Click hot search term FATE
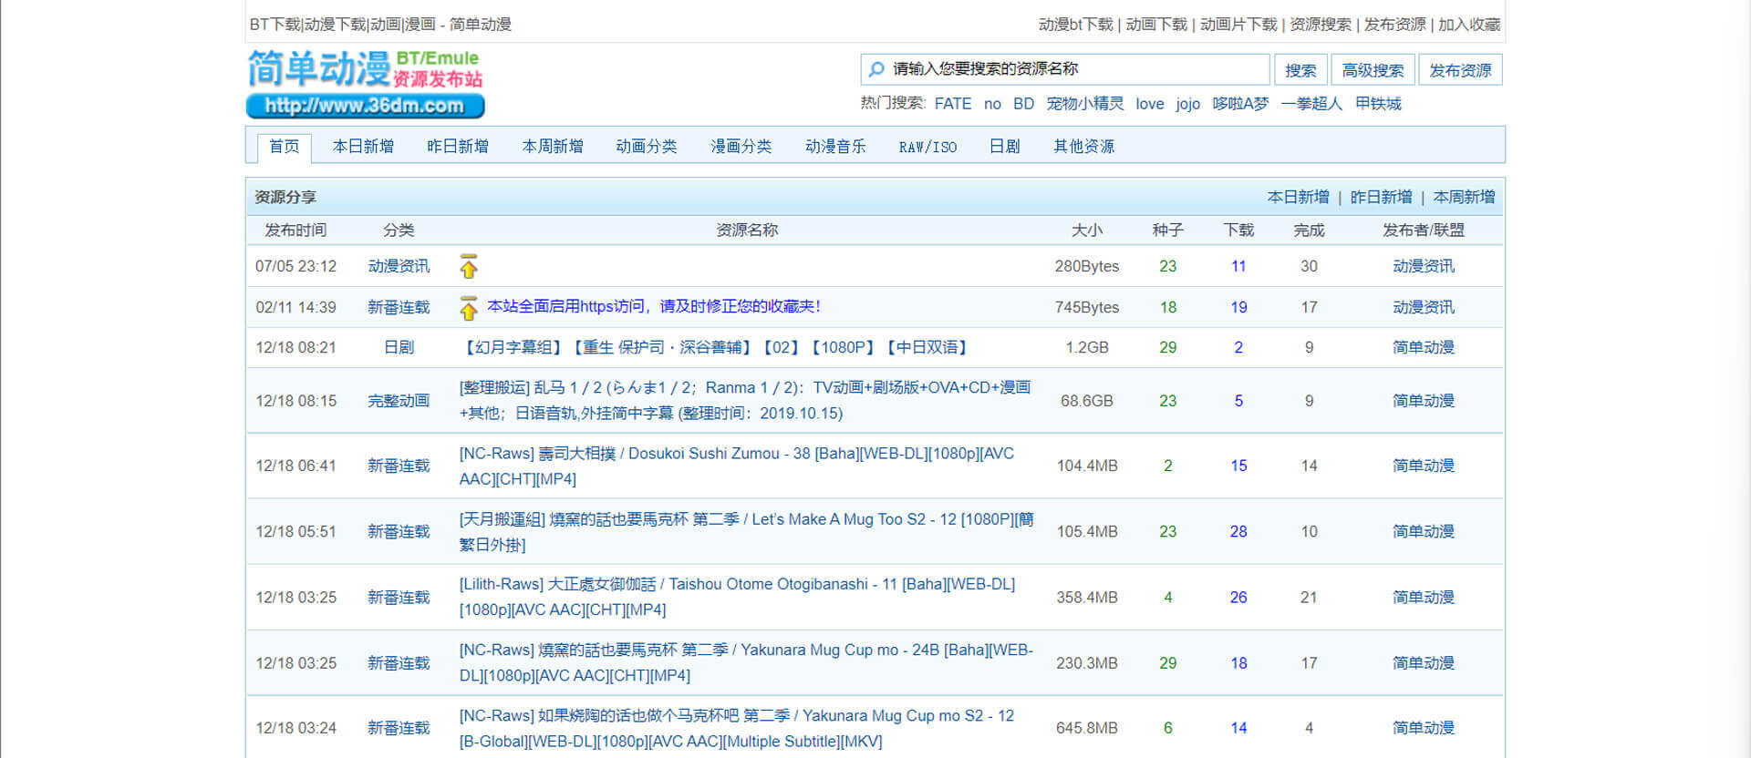Viewport: 1751px width, 758px height. [953, 104]
